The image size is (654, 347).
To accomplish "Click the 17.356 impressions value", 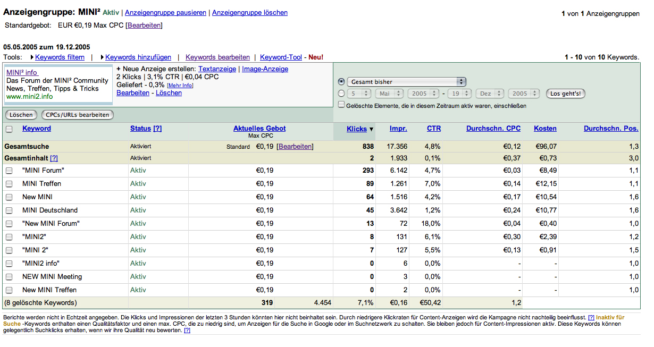I will click(397, 147).
